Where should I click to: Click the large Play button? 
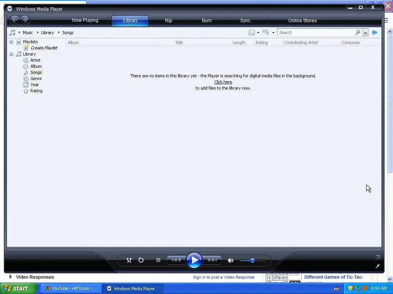194,260
